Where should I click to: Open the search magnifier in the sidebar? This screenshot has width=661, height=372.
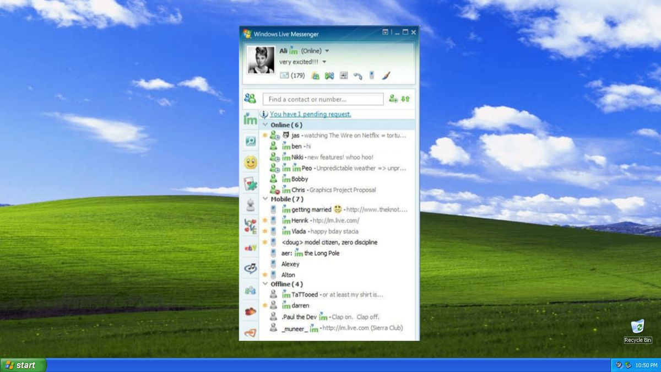pyautogui.click(x=251, y=141)
